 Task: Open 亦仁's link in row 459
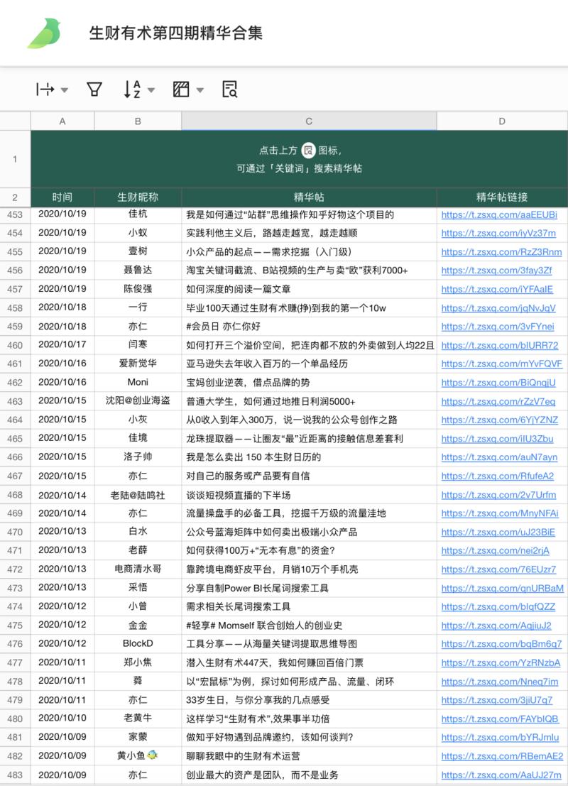click(x=501, y=326)
